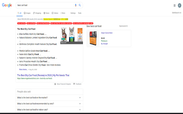Click the Petstop.ie seller link

click(x=104, y=41)
